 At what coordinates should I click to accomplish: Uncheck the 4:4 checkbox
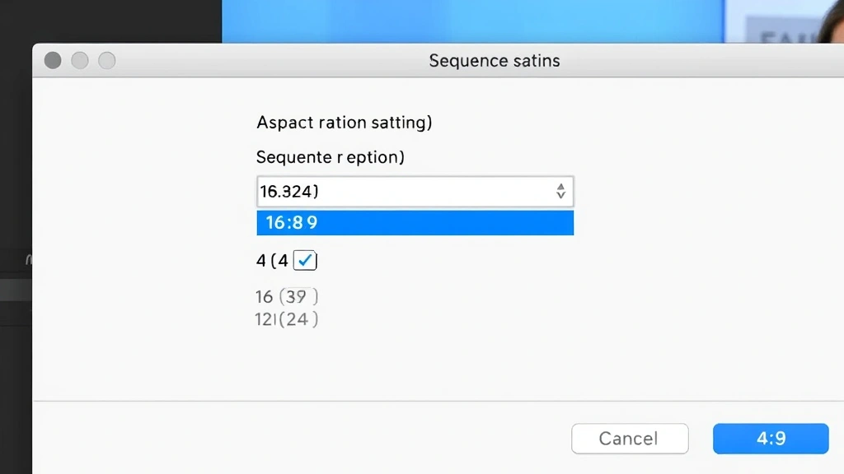(305, 260)
